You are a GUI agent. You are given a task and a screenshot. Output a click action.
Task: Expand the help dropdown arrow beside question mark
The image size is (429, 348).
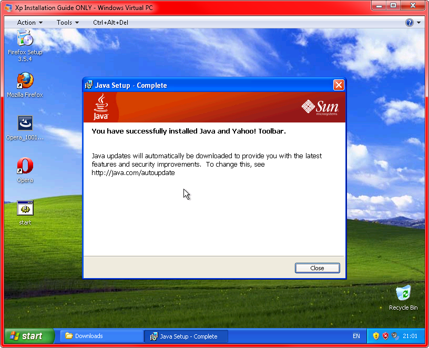coord(418,23)
